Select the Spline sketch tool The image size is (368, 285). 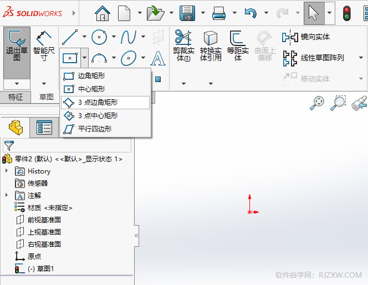point(129,37)
